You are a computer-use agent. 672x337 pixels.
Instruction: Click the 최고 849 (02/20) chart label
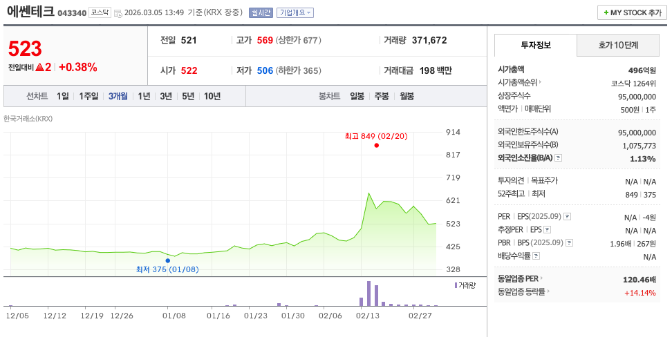pos(376,136)
